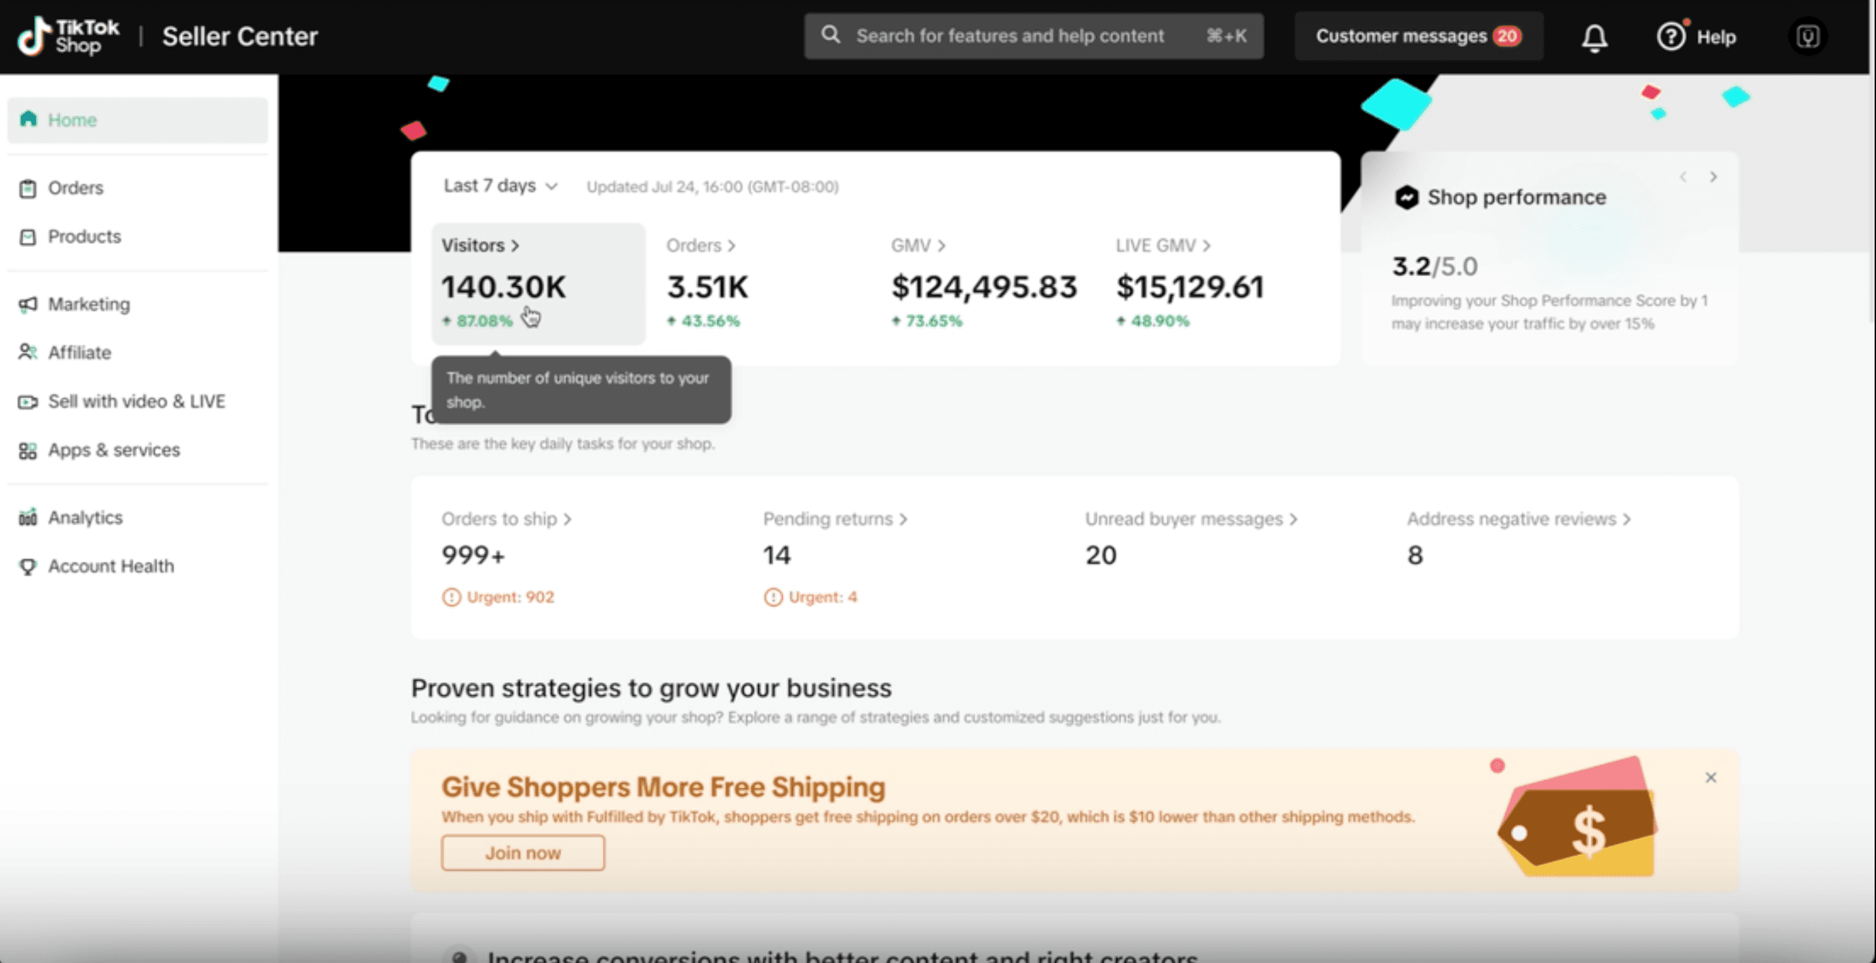Open the Affiliate sidebar menu item
Image resolution: width=1876 pixels, height=963 pixels.
pyautogui.click(x=79, y=353)
